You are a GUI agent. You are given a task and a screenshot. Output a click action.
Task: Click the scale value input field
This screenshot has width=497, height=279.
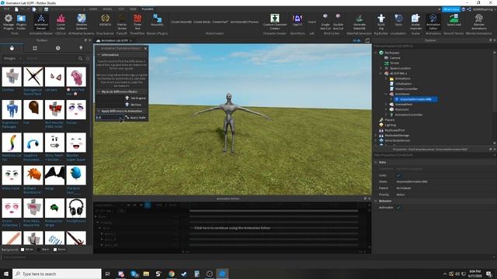109,117
